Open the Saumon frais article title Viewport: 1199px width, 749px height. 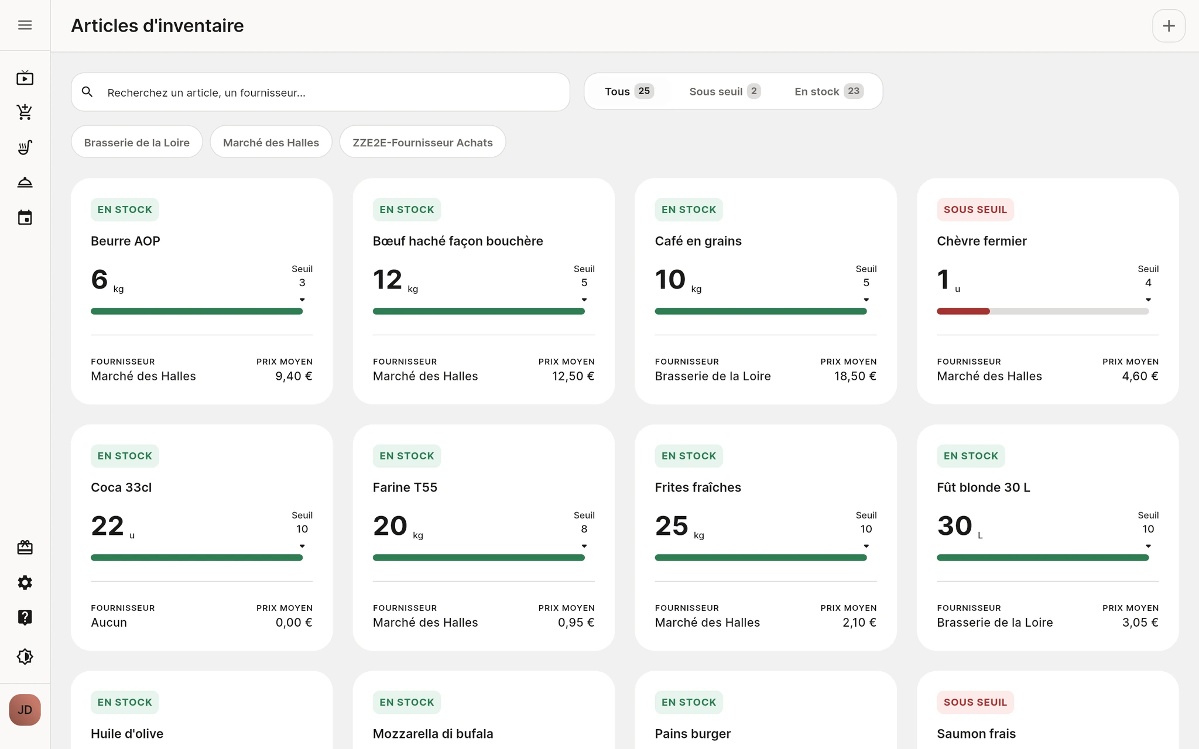coord(976,734)
